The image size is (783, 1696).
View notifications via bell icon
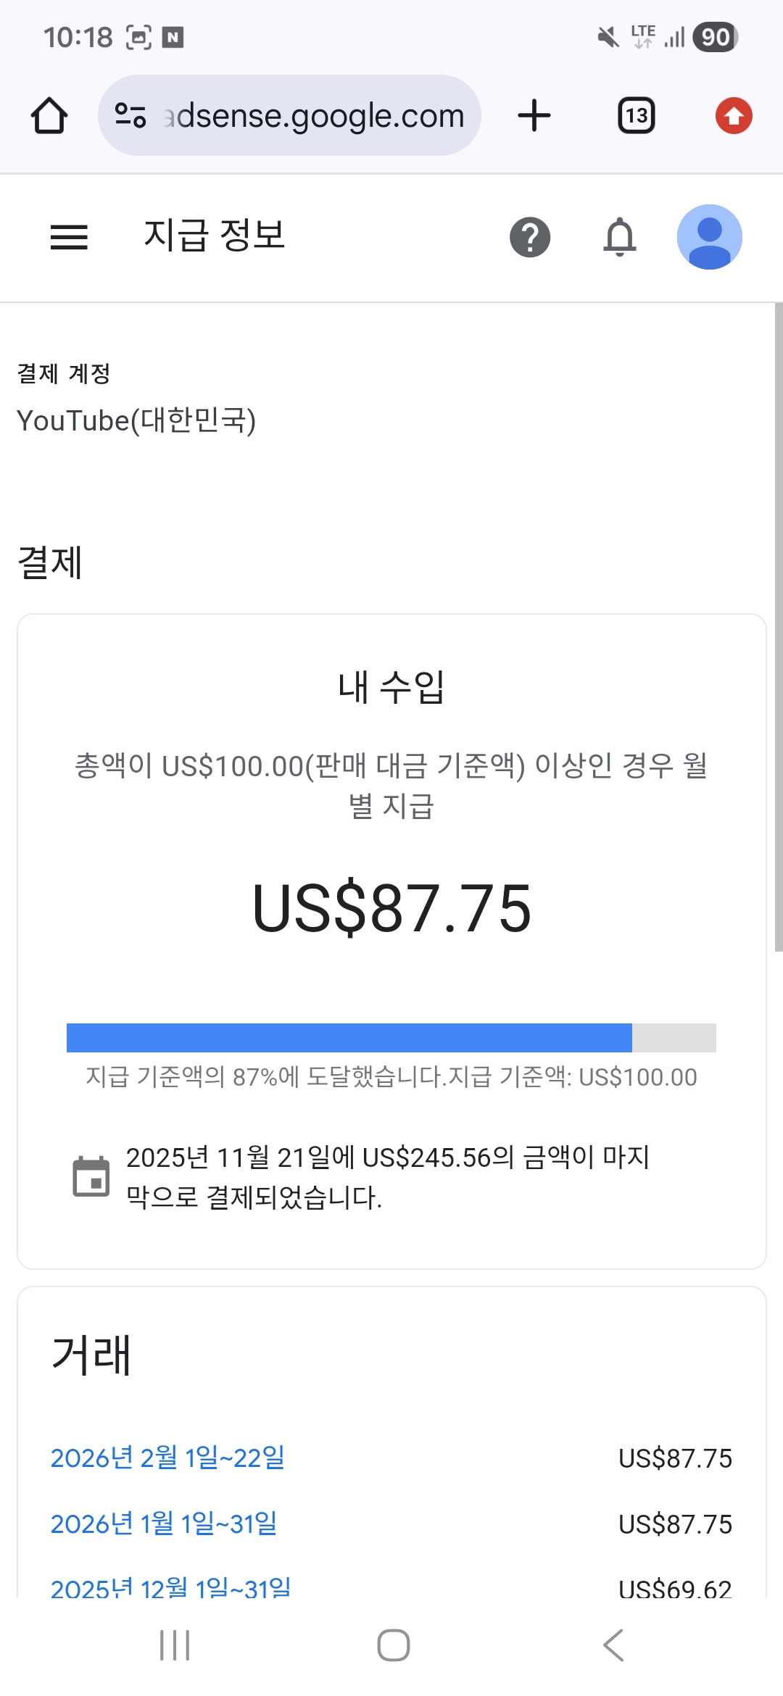pyautogui.click(x=619, y=237)
